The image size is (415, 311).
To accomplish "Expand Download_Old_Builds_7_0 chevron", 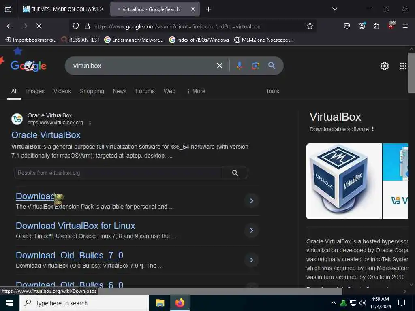I will 252,260.
